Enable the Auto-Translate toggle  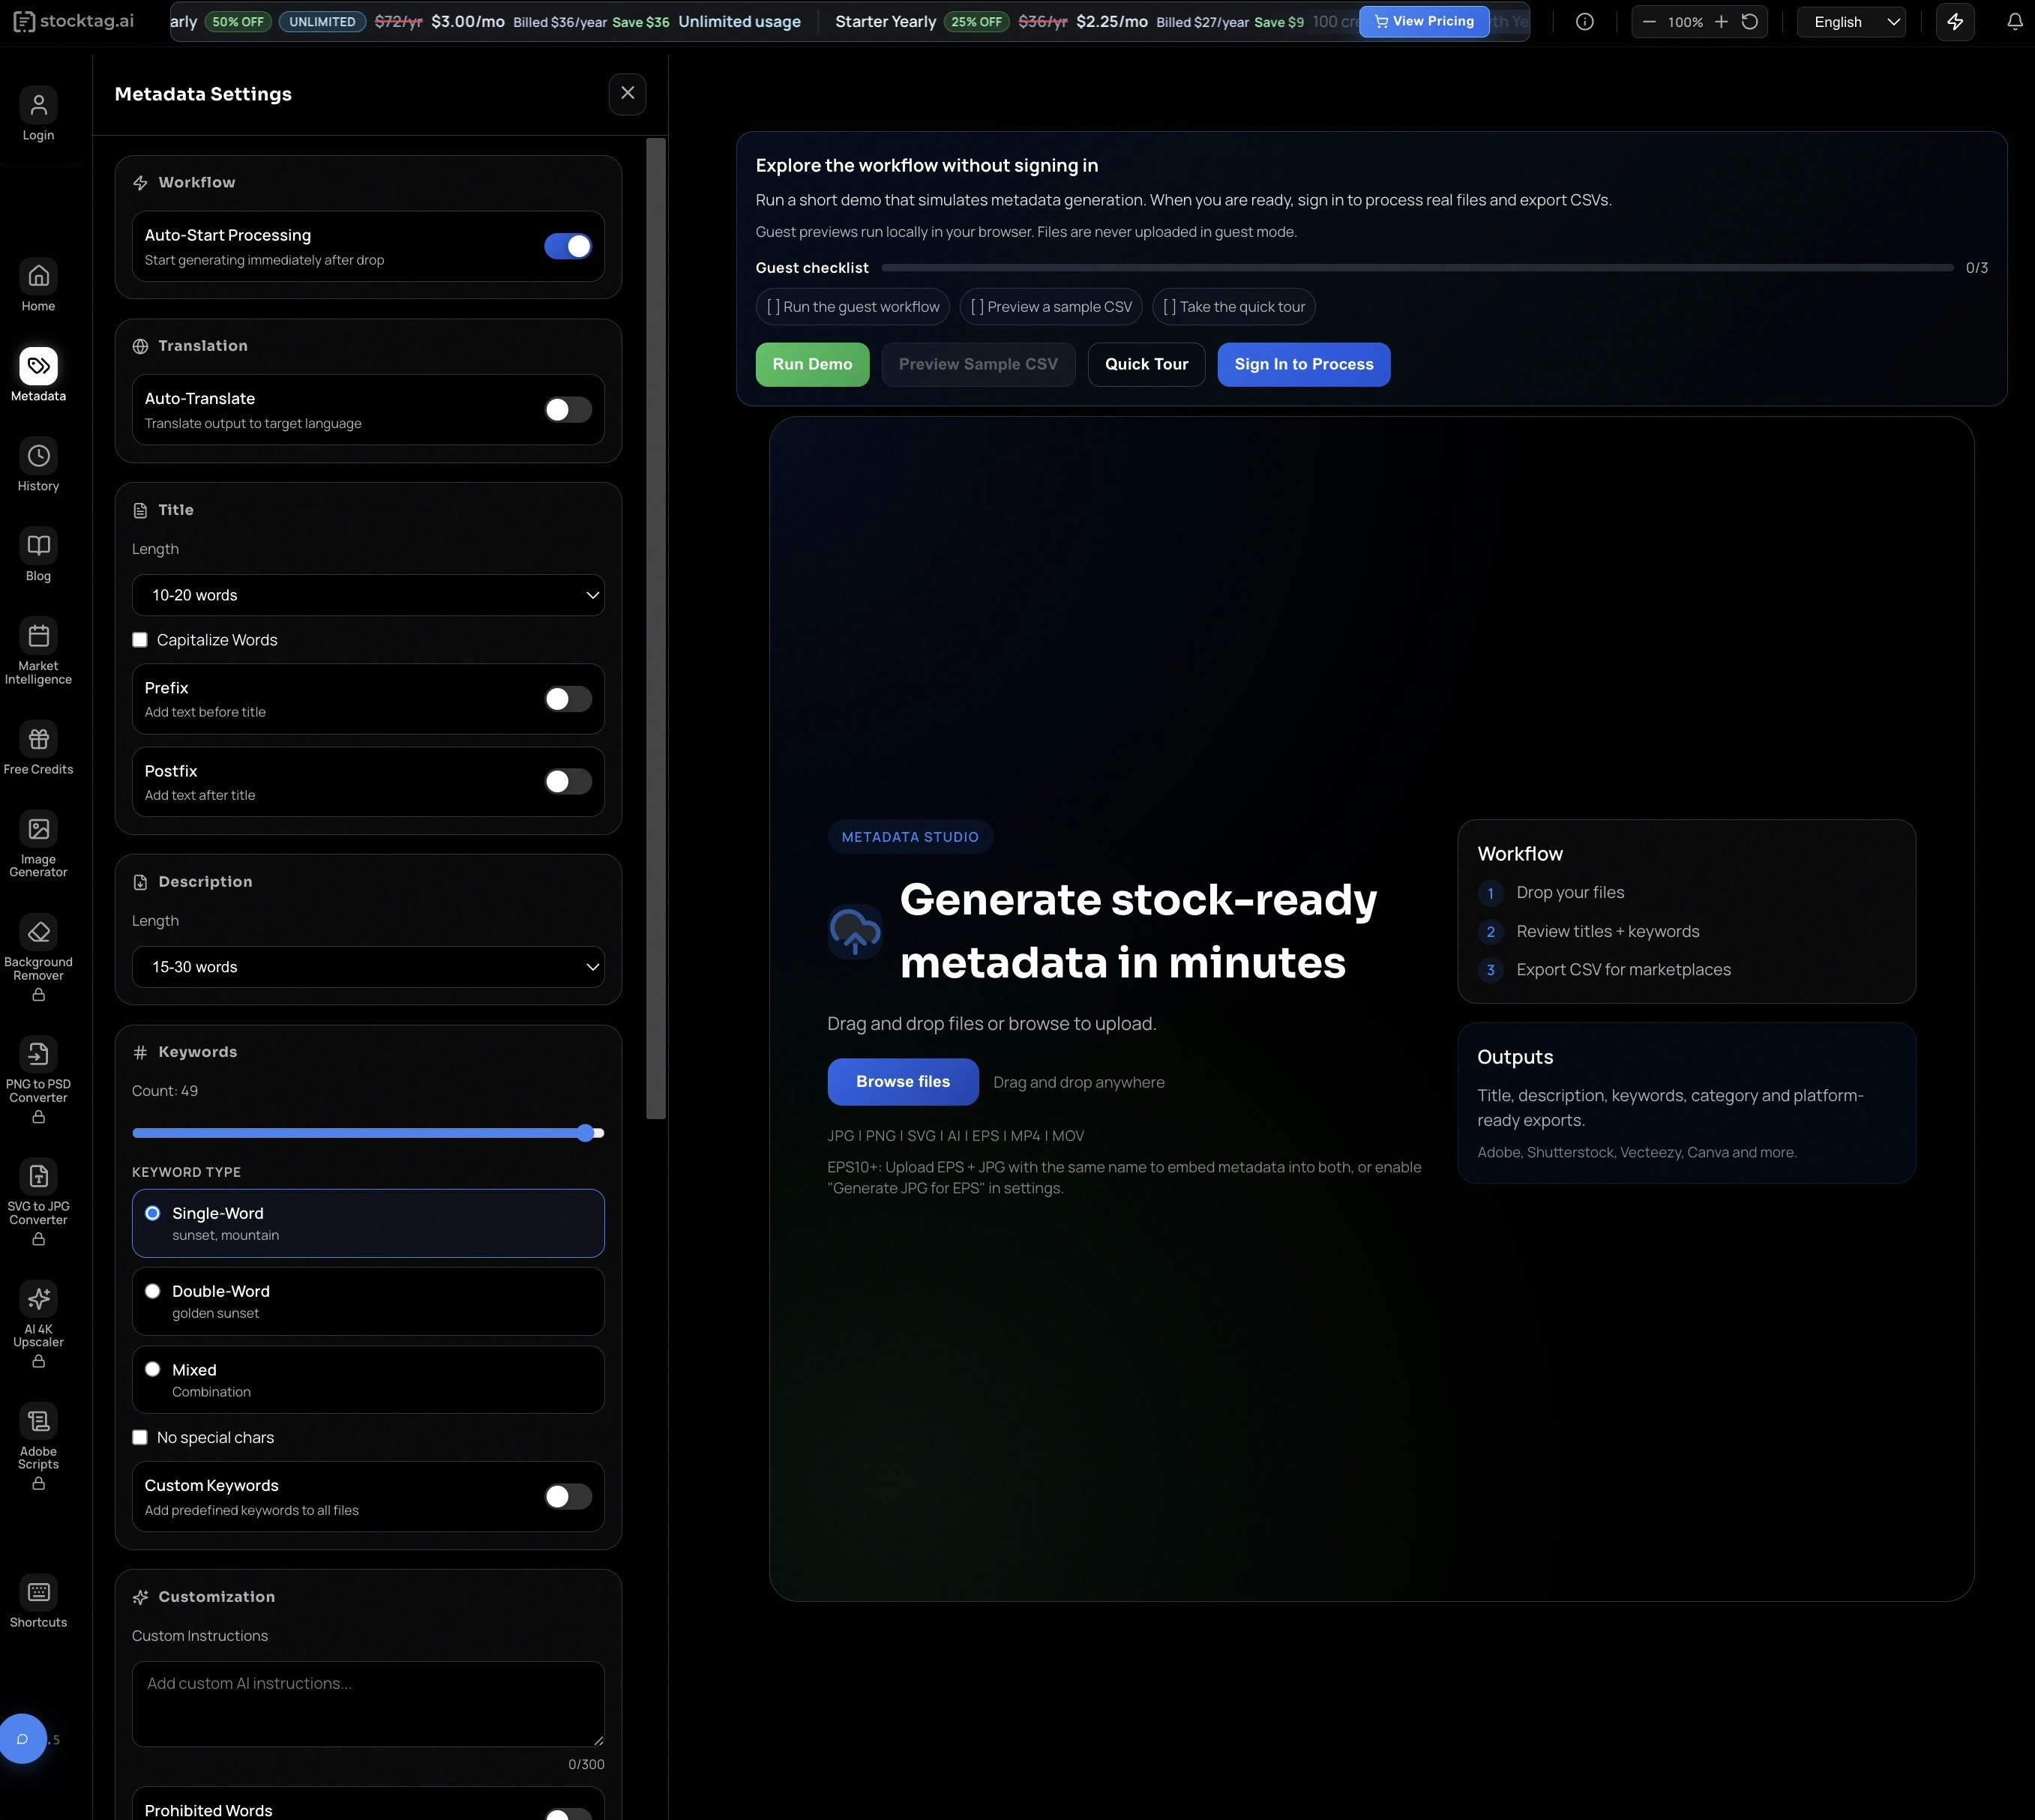coord(568,409)
